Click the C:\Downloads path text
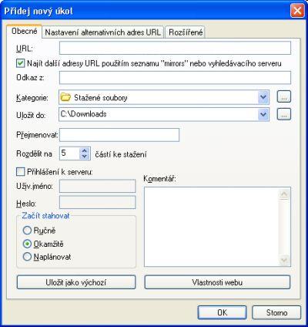This screenshot has height=327, width=308. [83, 114]
